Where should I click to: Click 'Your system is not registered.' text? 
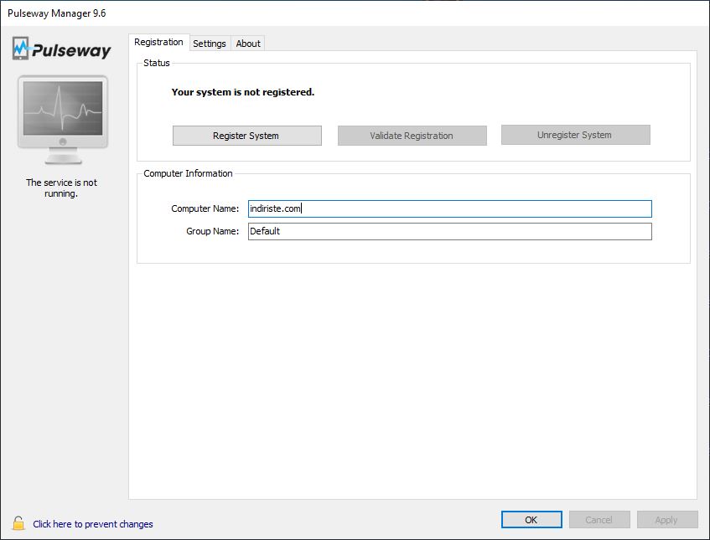tap(243, 92)
